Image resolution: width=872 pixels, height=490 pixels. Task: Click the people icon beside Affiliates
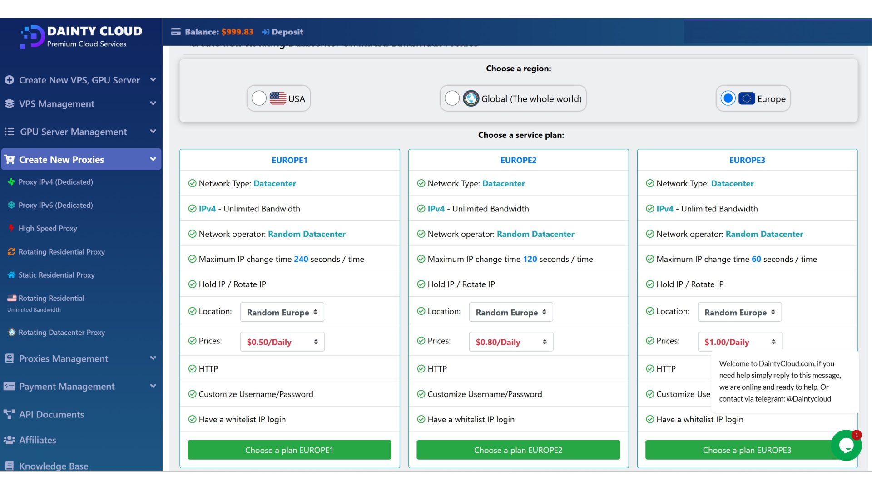(x=9, y=440)
